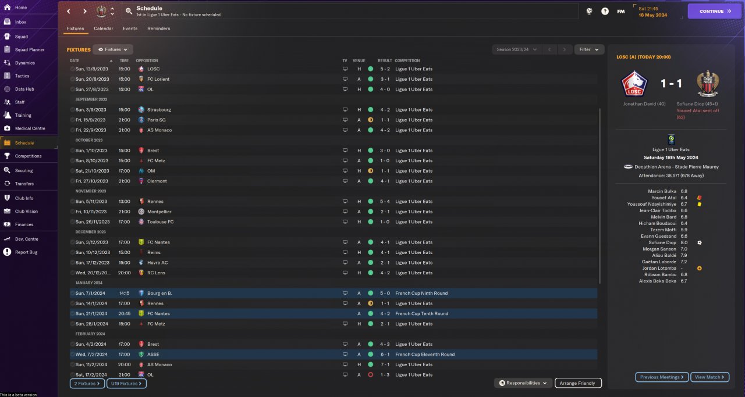
Task: Open the Transfers section icon
Action: tap(7, 184)
